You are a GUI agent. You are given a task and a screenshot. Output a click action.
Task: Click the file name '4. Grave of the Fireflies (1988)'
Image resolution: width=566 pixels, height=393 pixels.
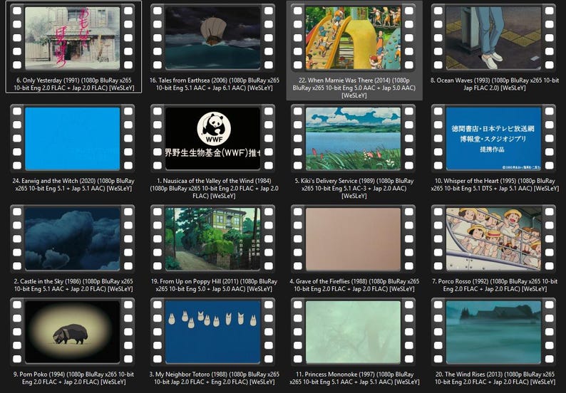coord(354,285)
